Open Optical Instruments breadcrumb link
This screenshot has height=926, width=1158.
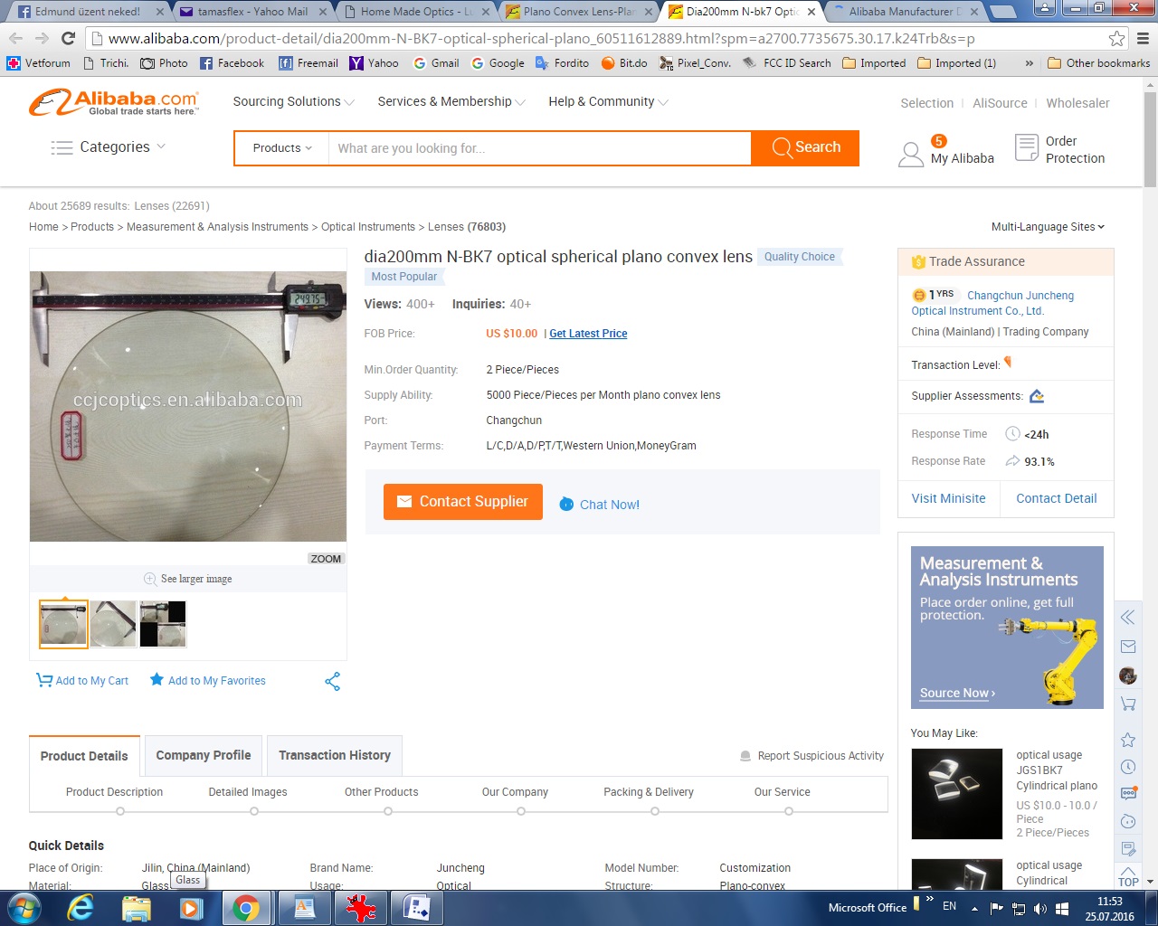pos(368,227)
